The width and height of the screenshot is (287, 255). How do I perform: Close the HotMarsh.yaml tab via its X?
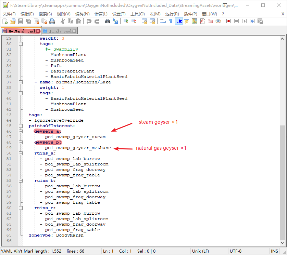(x=38, y=31)
